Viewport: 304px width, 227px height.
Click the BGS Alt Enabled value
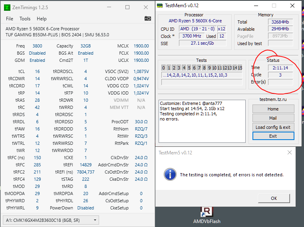[x=85, y=53]
